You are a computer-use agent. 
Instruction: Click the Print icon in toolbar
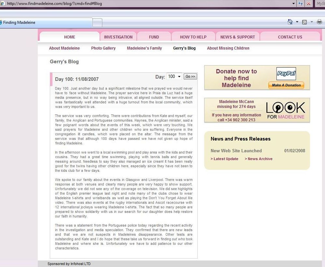[x=319, y=22]
